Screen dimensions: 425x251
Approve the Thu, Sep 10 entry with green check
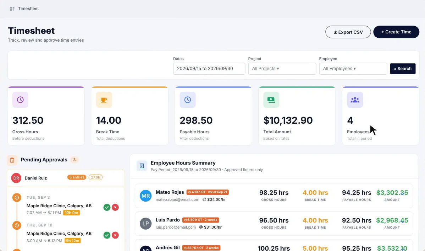tap(107, 235)
